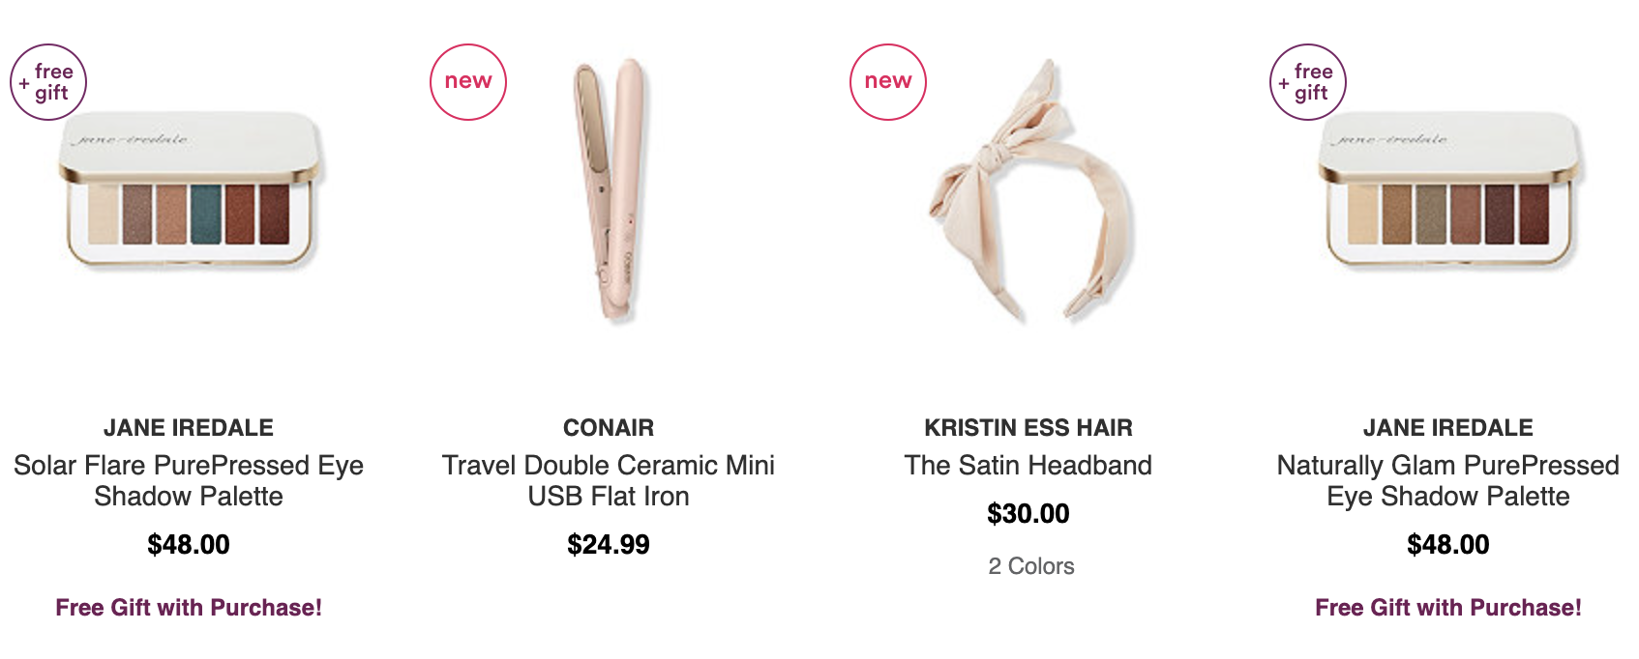Click the Solar Flare PurePressed Eye Shadow Palette title
The width and height of the screenshot is (1639, 659).
[189, 480]
